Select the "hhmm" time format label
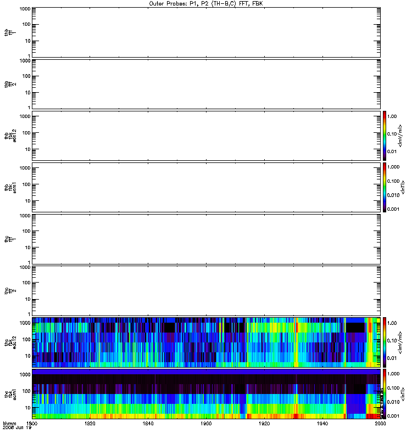 click(x=9, y=423)
